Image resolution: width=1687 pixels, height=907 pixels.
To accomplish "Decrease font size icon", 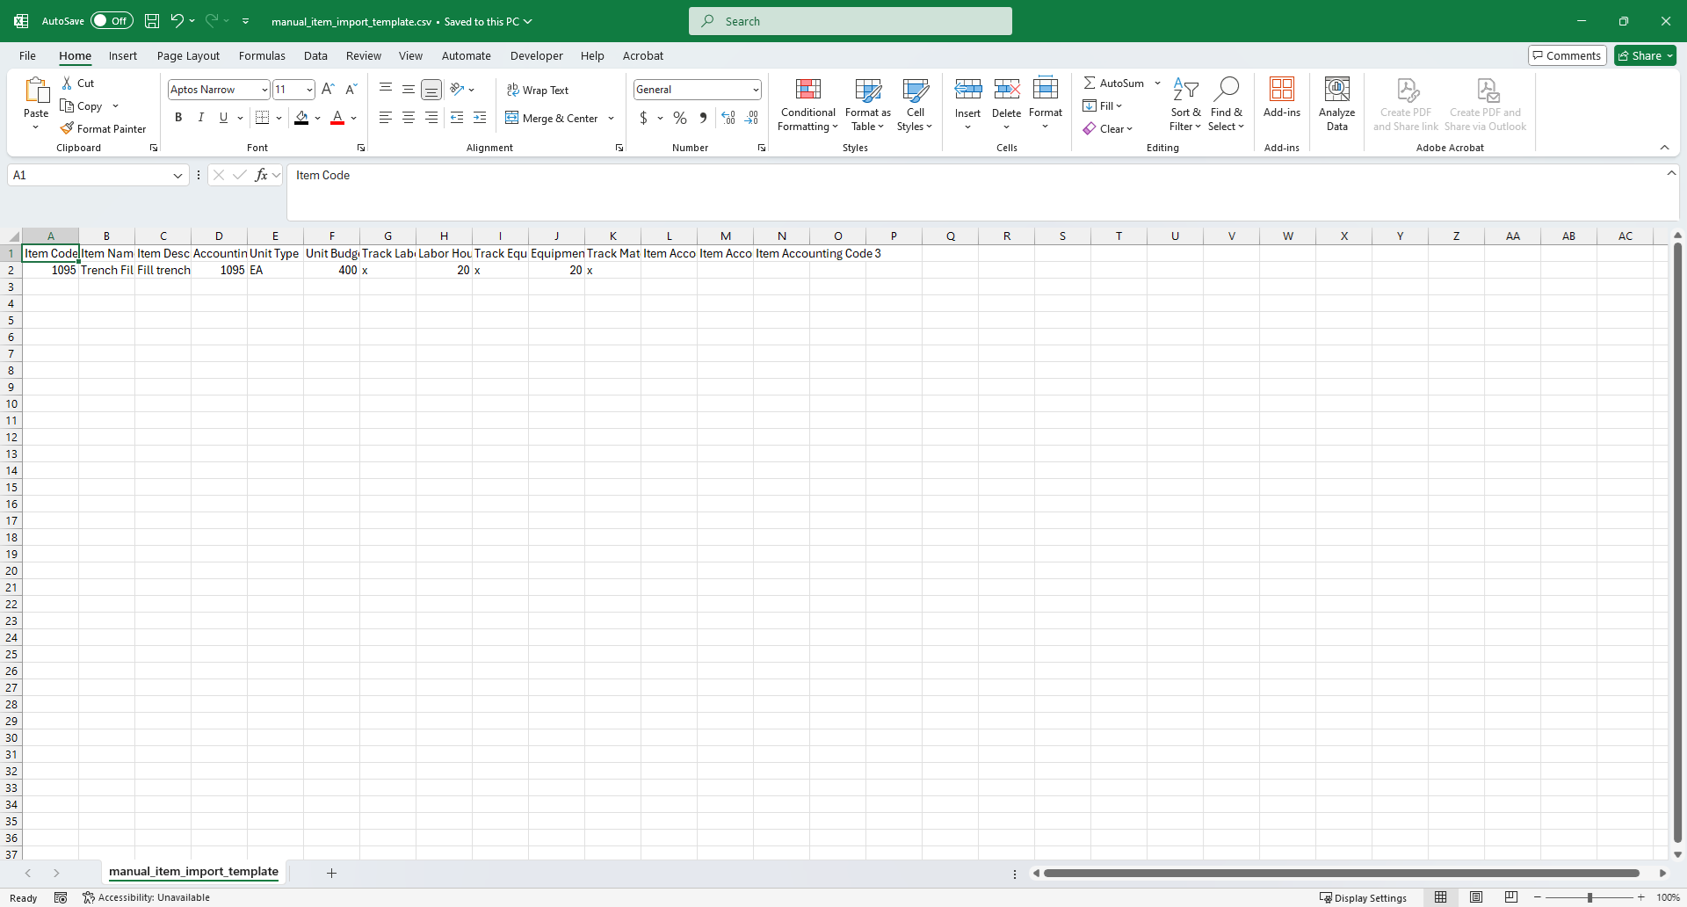I will (351, 89).
